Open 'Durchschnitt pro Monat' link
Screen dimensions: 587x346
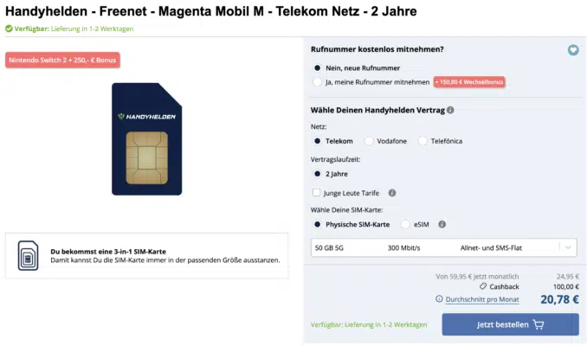[x=481, y=299]
